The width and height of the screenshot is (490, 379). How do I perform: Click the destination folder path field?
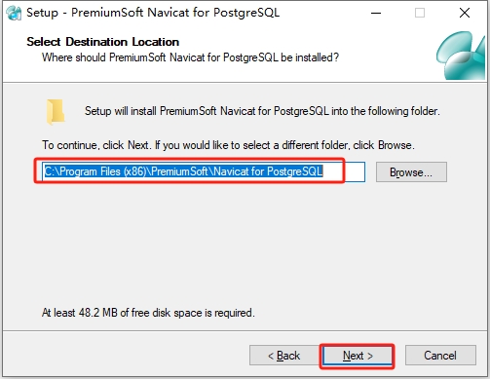204,171
